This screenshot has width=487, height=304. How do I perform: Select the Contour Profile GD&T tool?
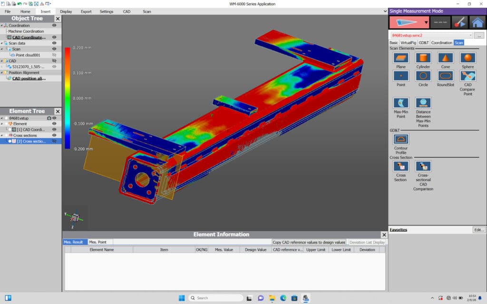click(400, 140)
